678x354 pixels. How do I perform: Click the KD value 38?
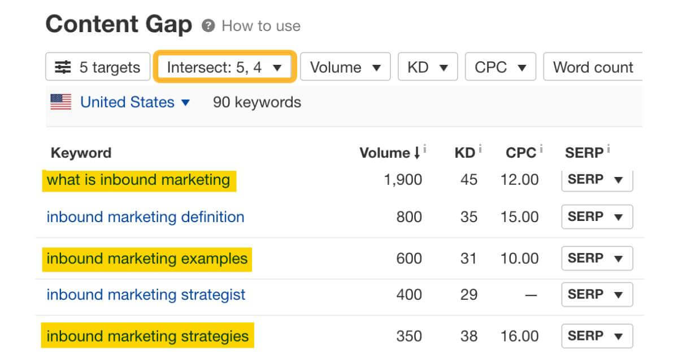click(468, 337)
